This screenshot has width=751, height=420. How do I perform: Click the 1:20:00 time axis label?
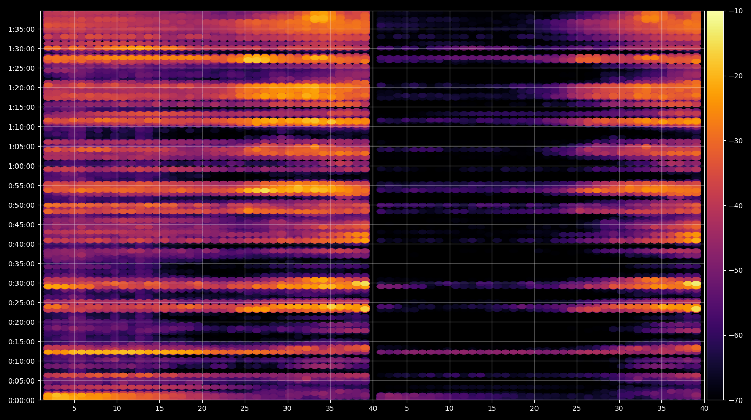(x=22, y=88)
